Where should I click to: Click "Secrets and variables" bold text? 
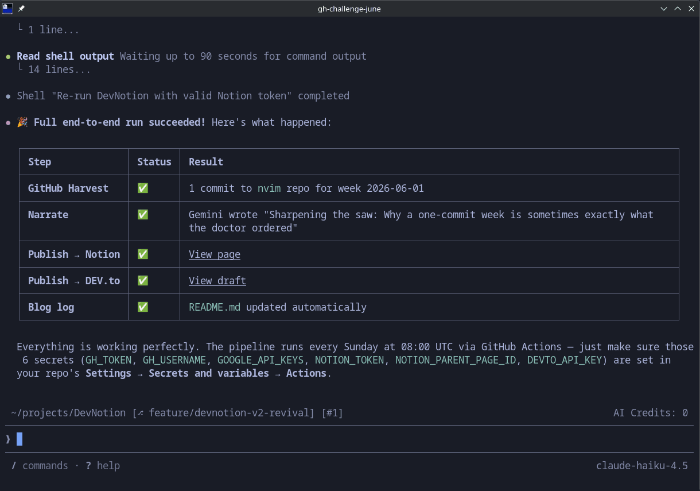point(209,373)
